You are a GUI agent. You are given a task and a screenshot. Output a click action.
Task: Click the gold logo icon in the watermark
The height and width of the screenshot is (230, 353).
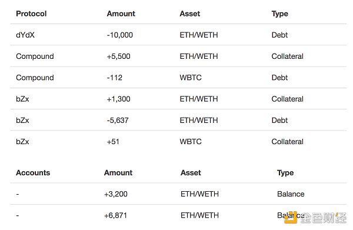click(x=291, y=217)
